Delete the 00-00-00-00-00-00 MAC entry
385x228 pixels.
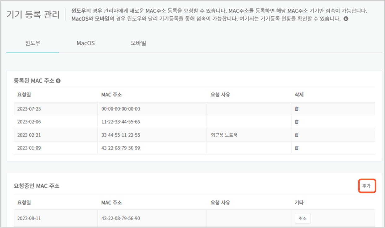[296, 109]
